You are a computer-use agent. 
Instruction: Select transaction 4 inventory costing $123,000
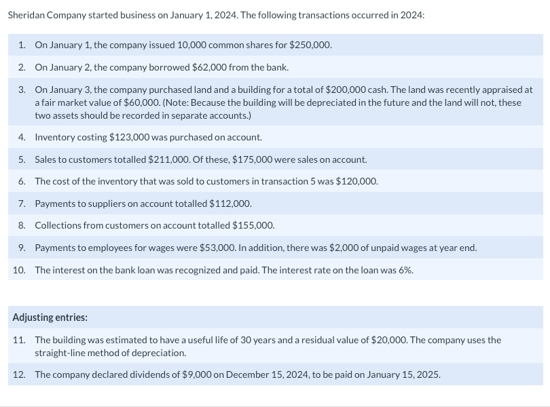point(276,137)
